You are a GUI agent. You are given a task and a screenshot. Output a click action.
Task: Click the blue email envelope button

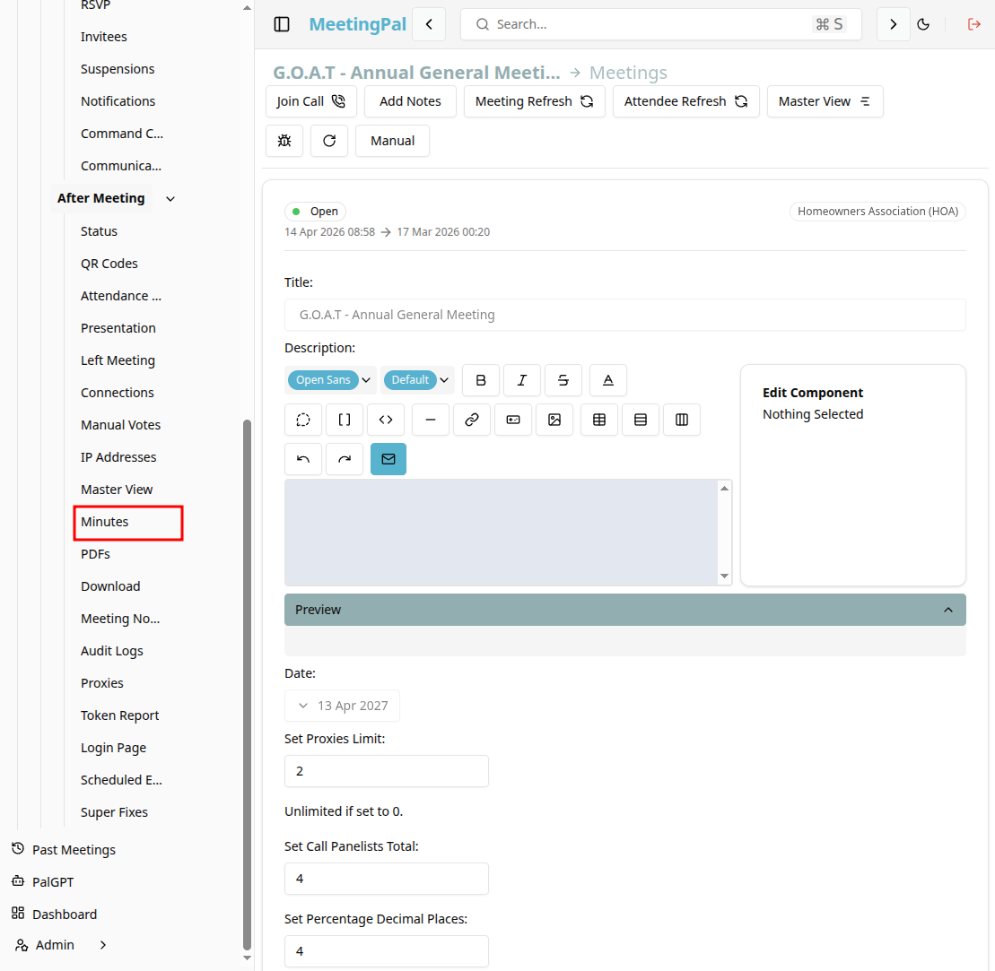pos(388,459)
